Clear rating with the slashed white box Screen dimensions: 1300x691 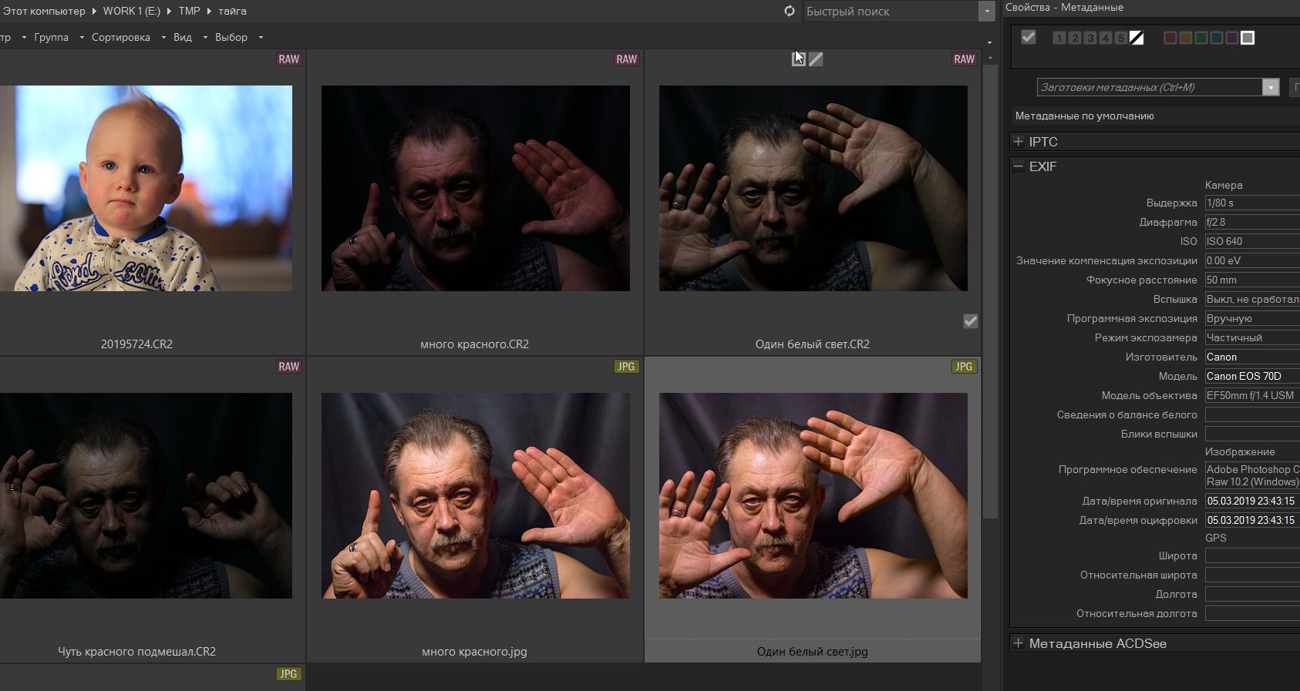click(x=1137, y=38)
